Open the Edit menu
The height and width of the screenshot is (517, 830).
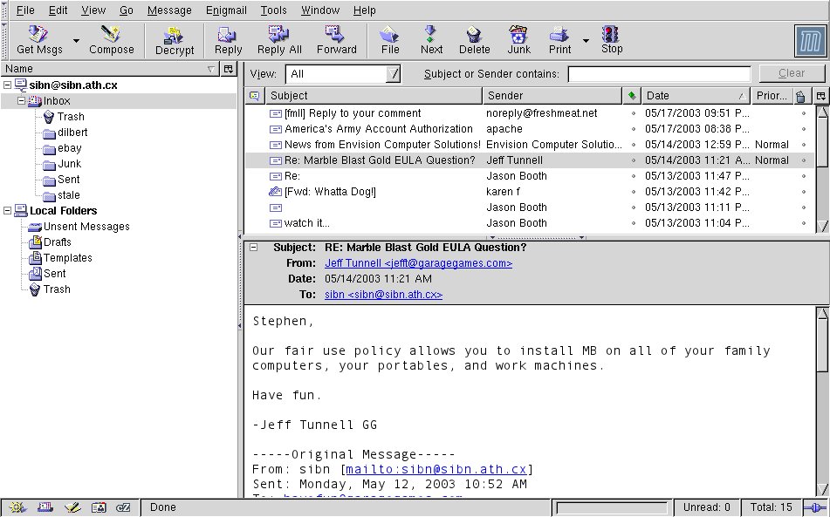[58, 10]
